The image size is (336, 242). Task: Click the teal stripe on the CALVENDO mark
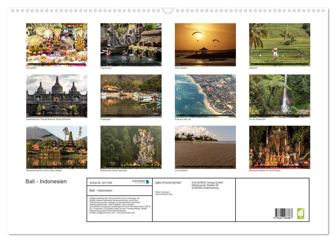(148, 182)
